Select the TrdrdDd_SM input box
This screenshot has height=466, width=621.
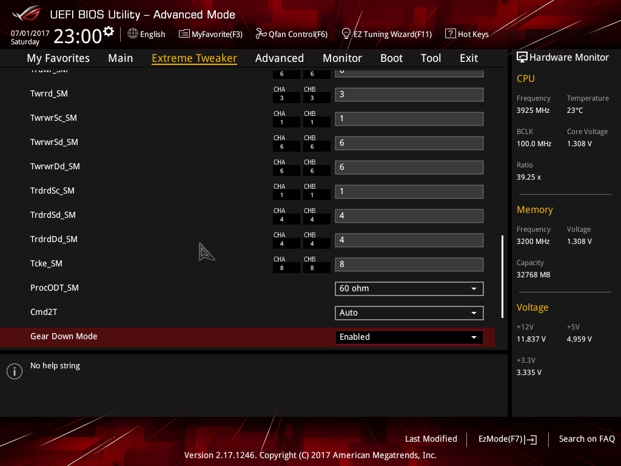(409, 240)
